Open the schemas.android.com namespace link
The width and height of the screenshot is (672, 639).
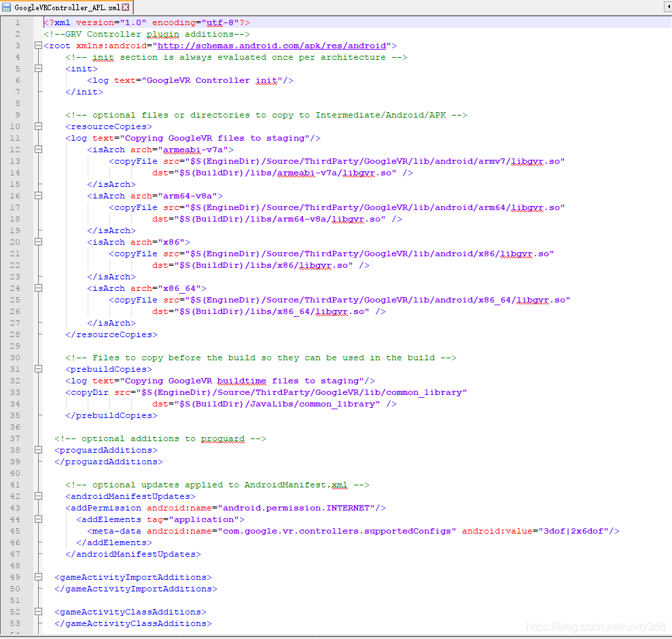pos(272,46)
